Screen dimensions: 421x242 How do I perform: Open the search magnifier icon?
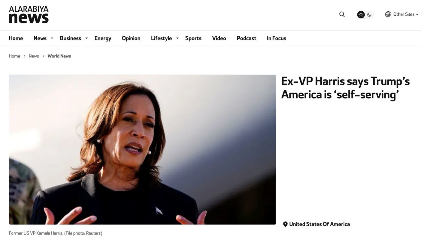[x=342, y=14]
